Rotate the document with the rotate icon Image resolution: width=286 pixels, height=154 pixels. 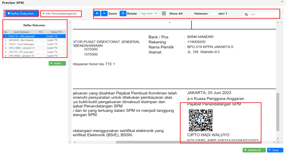(123, 14)
